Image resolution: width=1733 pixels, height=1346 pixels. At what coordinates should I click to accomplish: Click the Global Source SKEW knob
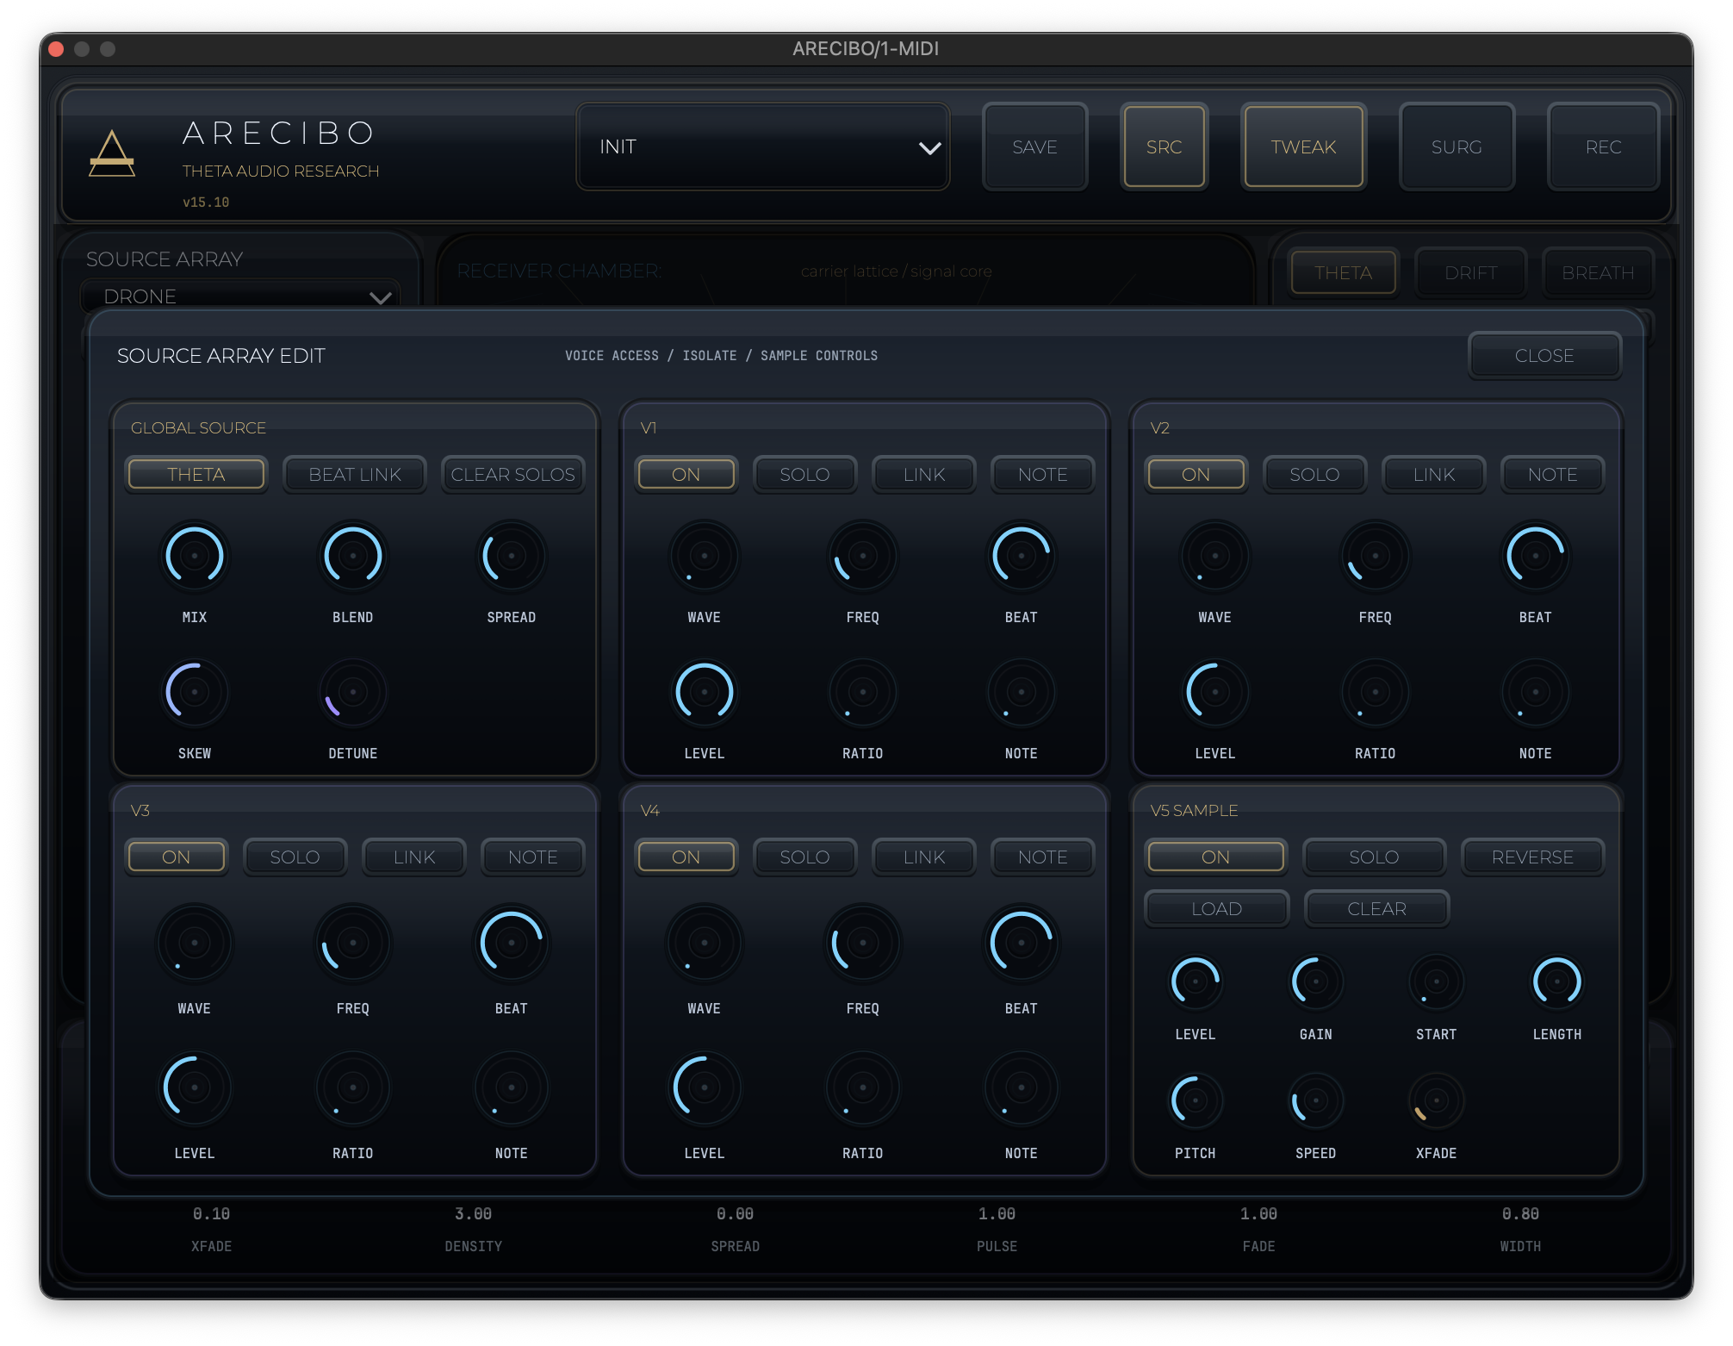click(195, 692)
